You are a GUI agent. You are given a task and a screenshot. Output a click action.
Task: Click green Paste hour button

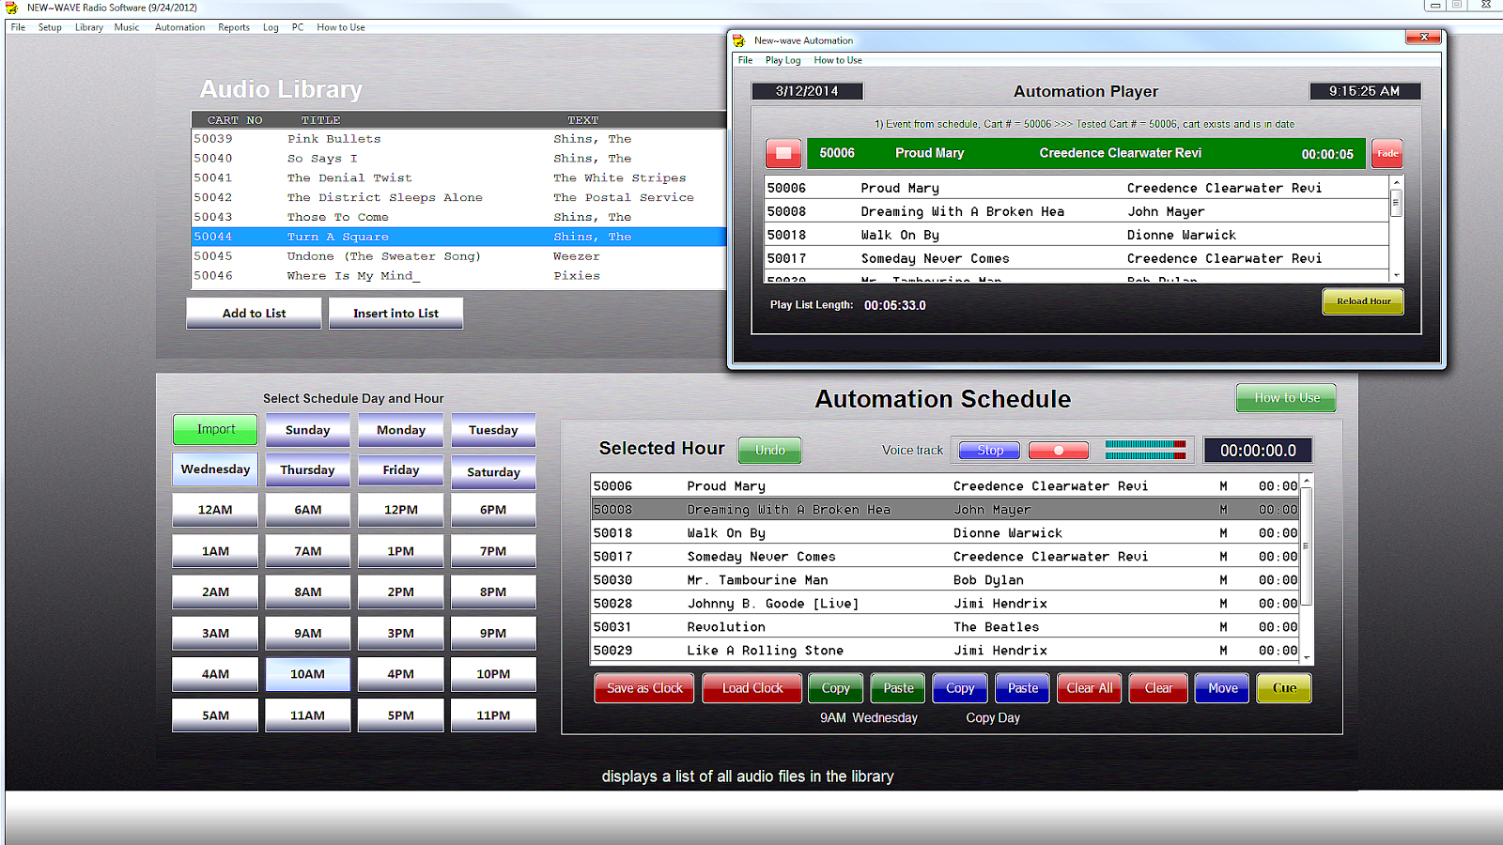[898, 688]
